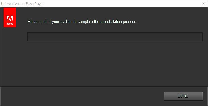
Task: Select the empty uninstallation progress bar
Action: tap(115, 37)
